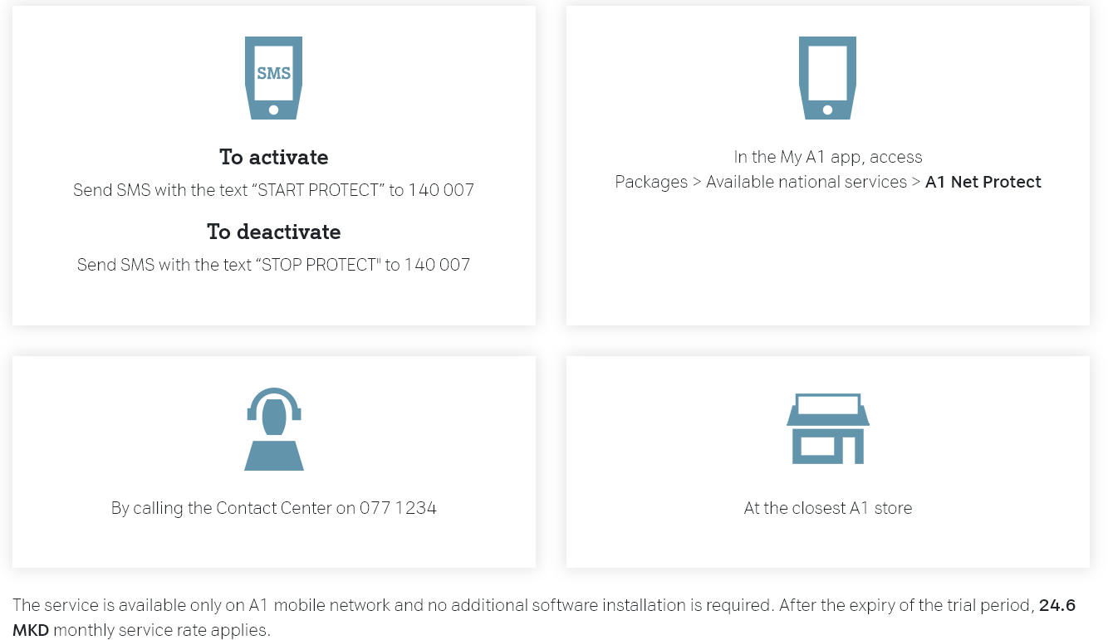Click the blank smartphone icon for My A1 app
This screenshot has height=640, width=1108.
827,77
